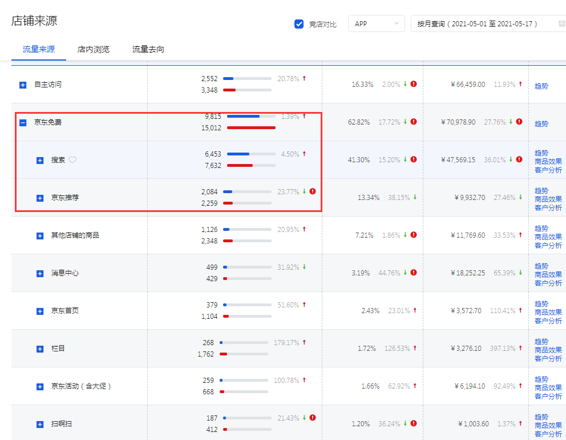Click warning icon next to 搜索 15.20%

click(x=414, y=159)
